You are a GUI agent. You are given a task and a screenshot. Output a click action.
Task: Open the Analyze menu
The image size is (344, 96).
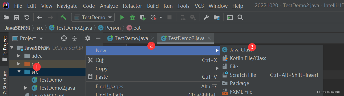109,6
